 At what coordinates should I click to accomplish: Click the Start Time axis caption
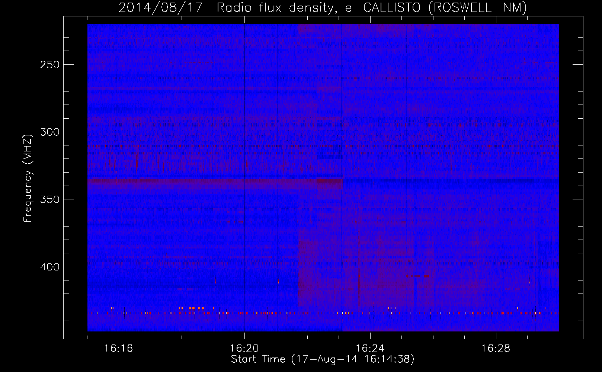pos(323,359)
